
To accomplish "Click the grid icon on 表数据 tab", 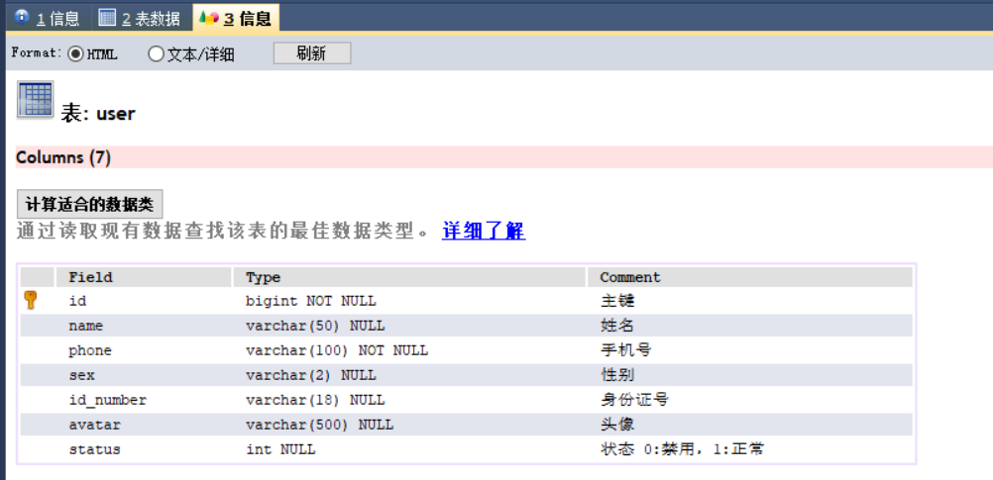I will pos(108,17).
